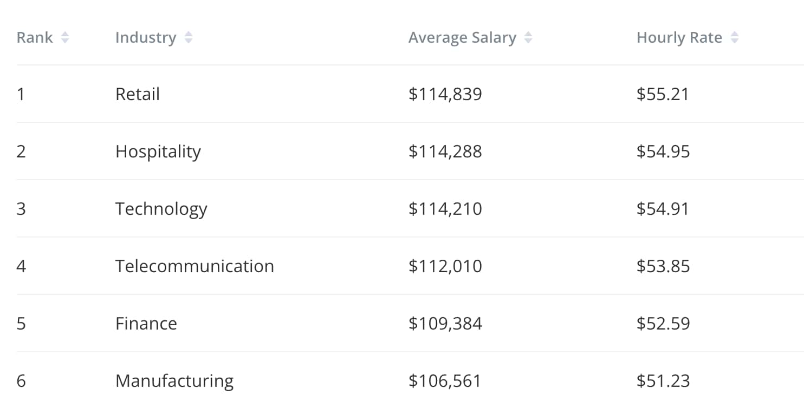This screenshot has height=408, width=804.
Task: Click Hourly Rate sort arrows icon
Action: point(735,38)
